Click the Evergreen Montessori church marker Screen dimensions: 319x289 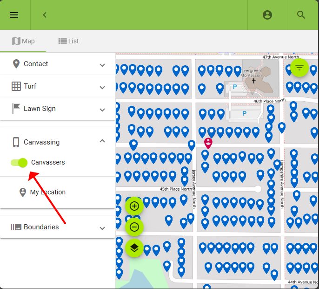pyautogui.click(x=254, y=81)
